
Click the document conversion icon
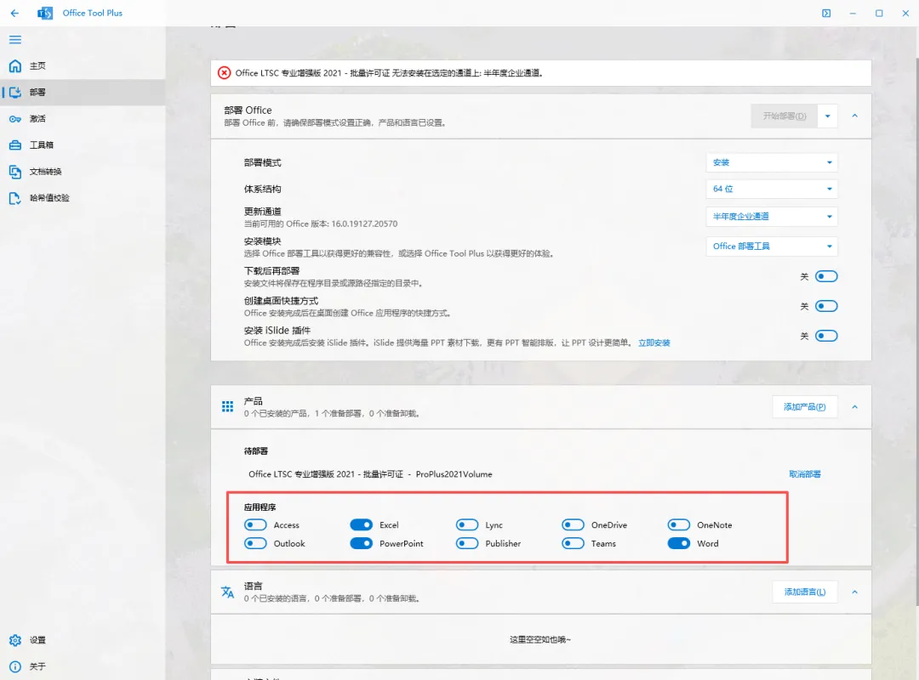[x=15, y=172]
